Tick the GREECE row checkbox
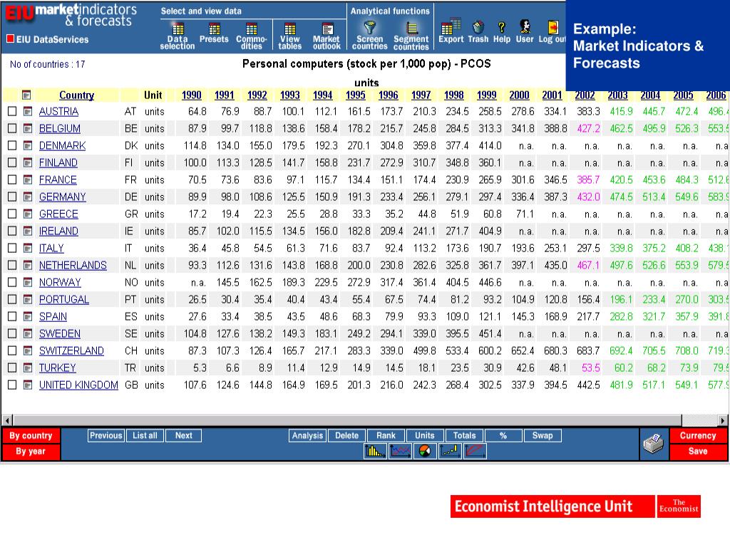This screenshot has width=730, height=547. (x=12, y=214)
